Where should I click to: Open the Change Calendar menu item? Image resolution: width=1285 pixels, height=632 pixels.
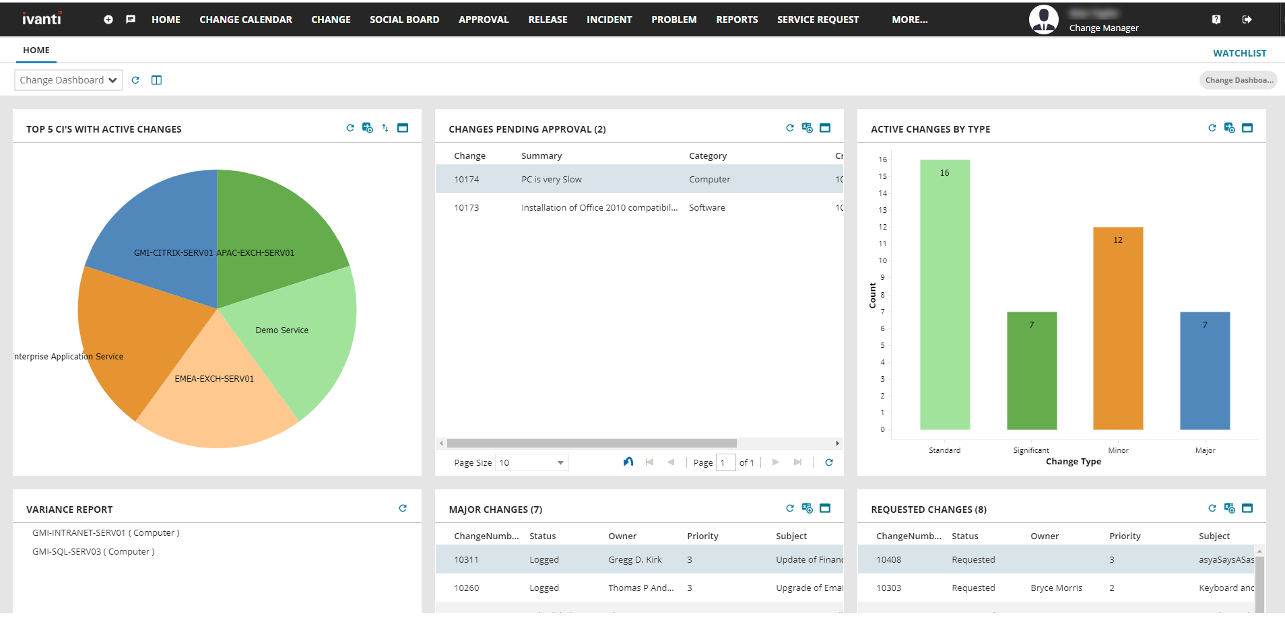click(245, 20)
